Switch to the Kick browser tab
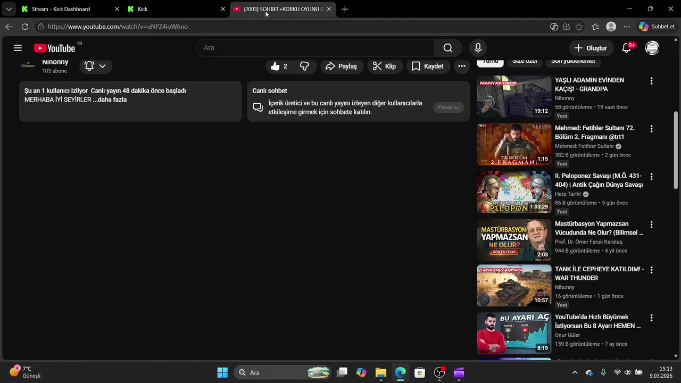681x383 pixels. click(x=176, y=9)
